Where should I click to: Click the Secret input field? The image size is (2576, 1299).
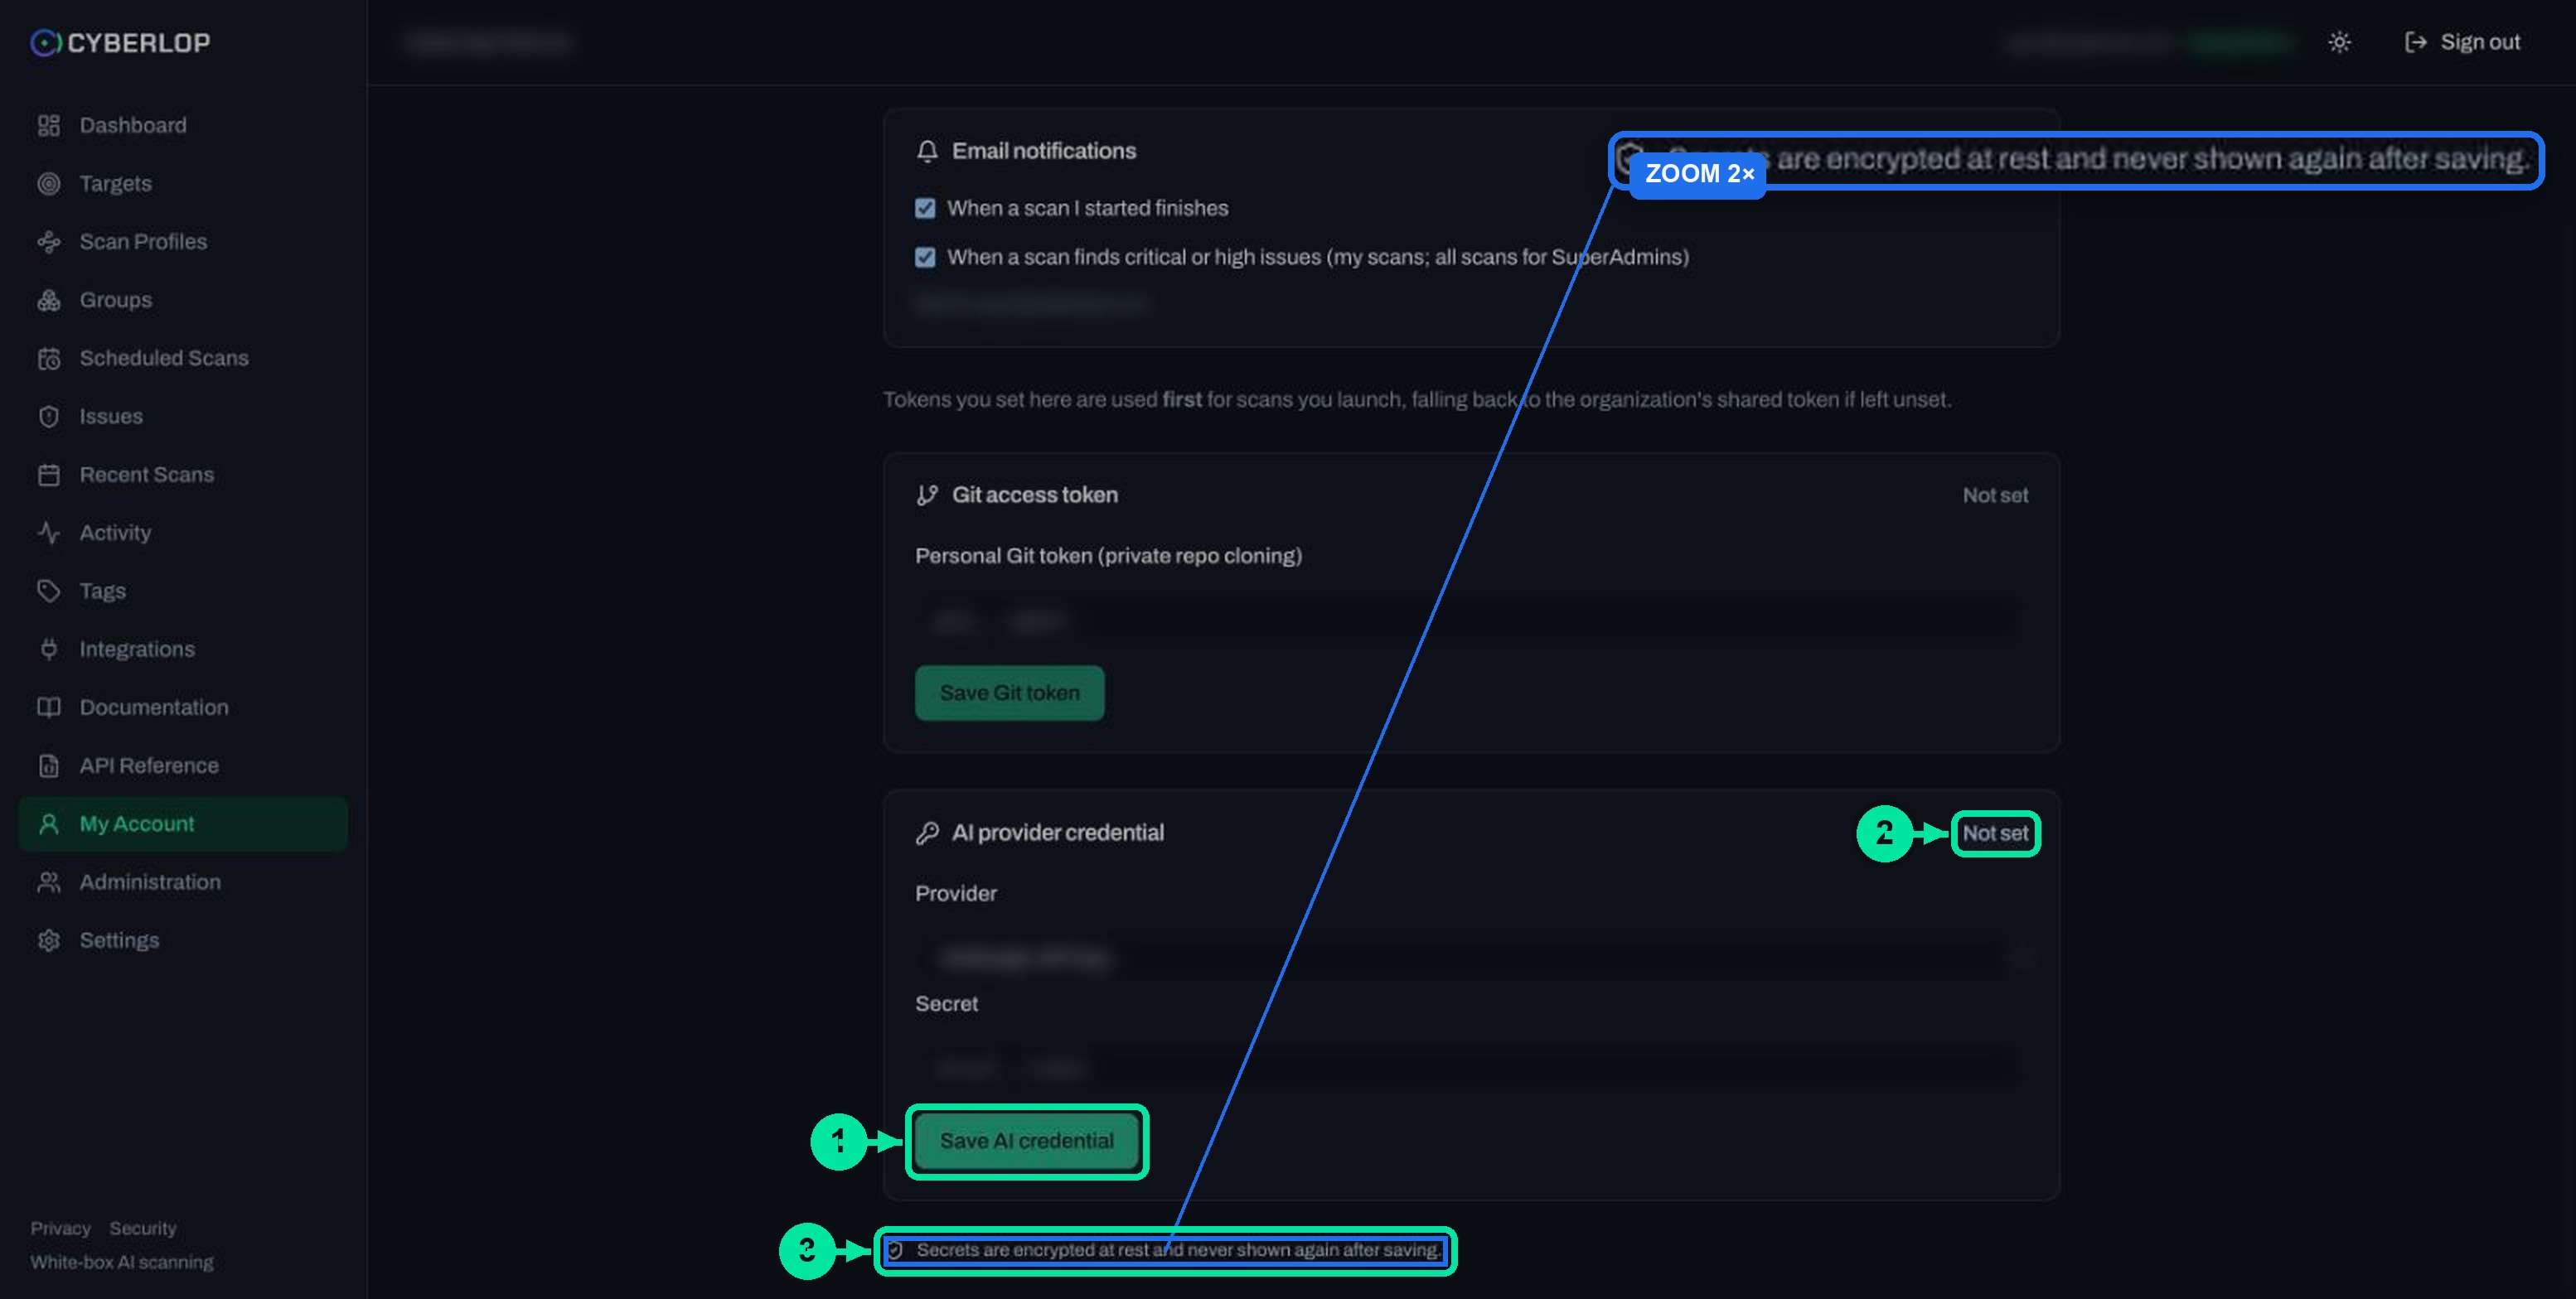click(1471, 1070)
